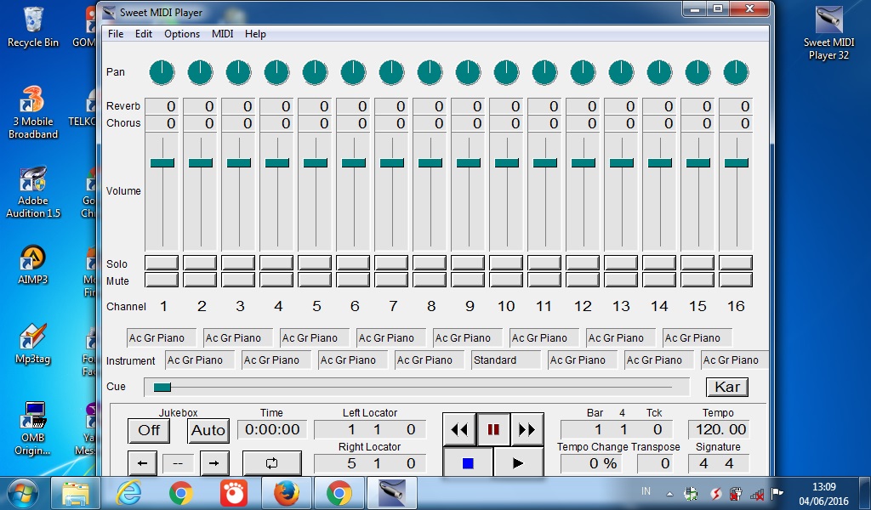Viewport: 871px width, 510px height.
Task: Click the Kar karaoke button
Action: [x=727, y=387]
